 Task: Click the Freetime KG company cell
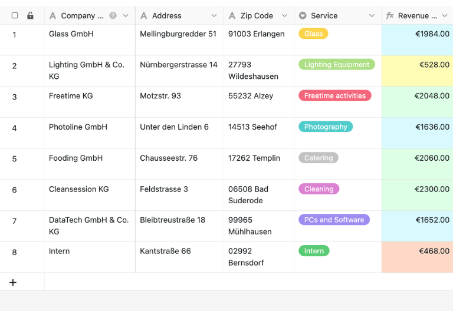[x=90, y=102]
